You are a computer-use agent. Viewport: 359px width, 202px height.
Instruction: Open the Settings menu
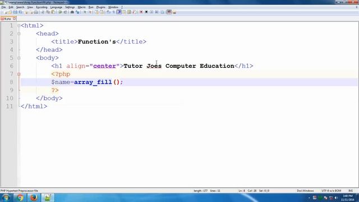coord(70,7)
